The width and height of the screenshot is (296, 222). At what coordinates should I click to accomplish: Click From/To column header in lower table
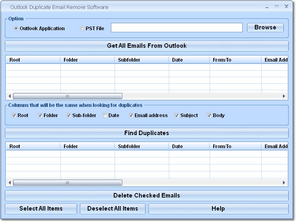click(x=235, y=147)
